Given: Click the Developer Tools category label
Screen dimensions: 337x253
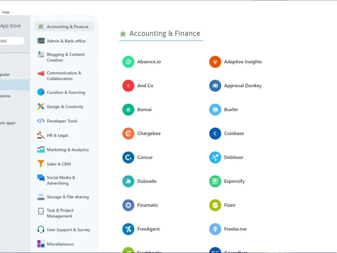Looking at the screenshot, I should 62,121.
